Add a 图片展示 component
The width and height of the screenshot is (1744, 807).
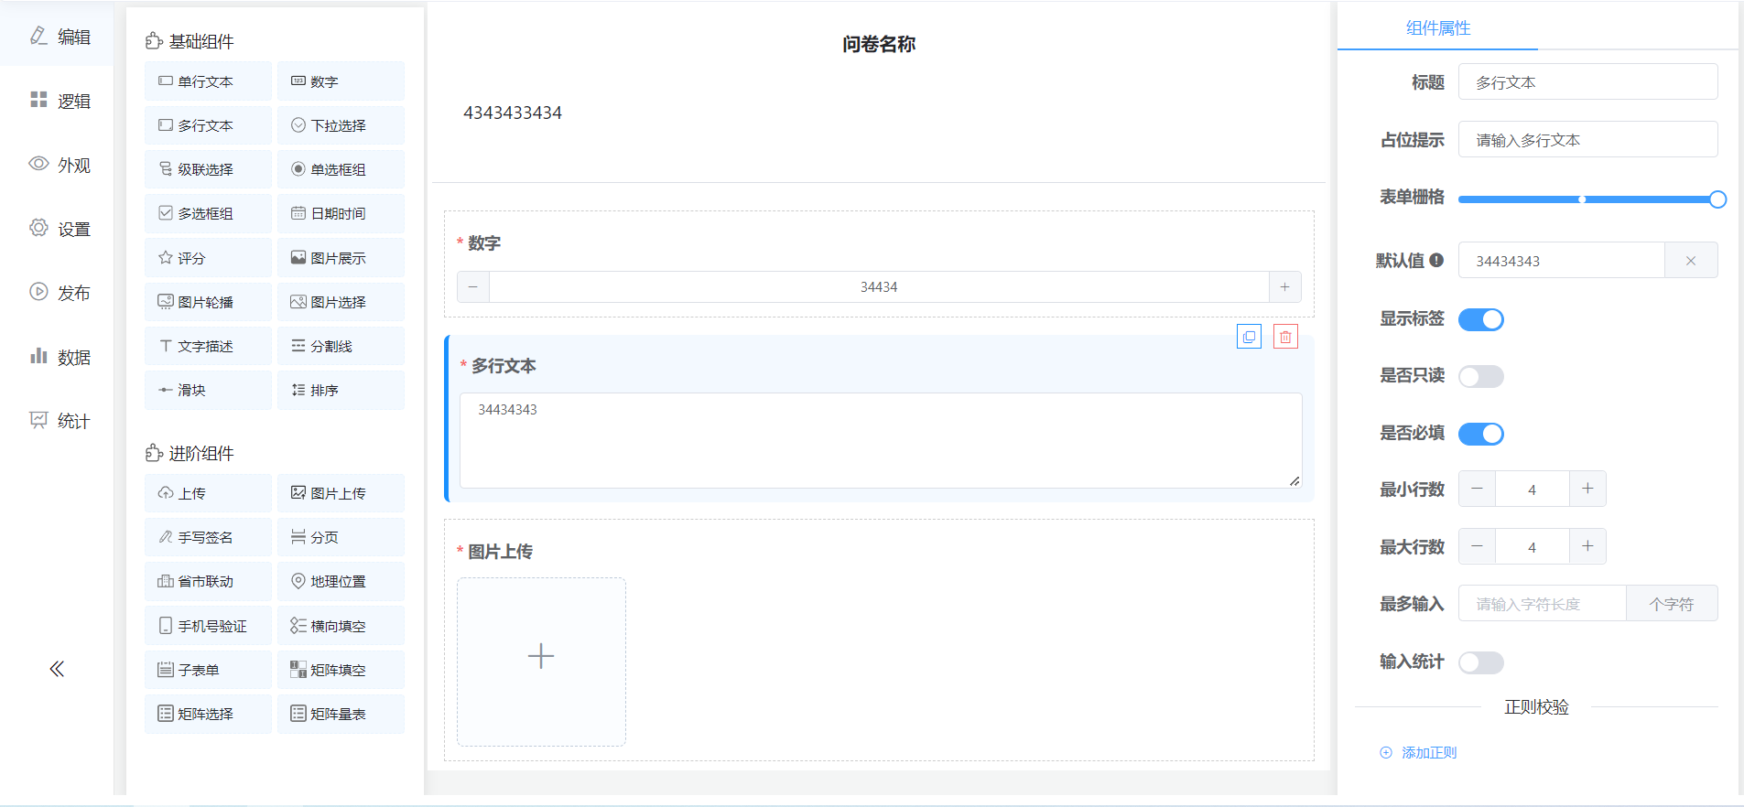click(x=341, y=258)
